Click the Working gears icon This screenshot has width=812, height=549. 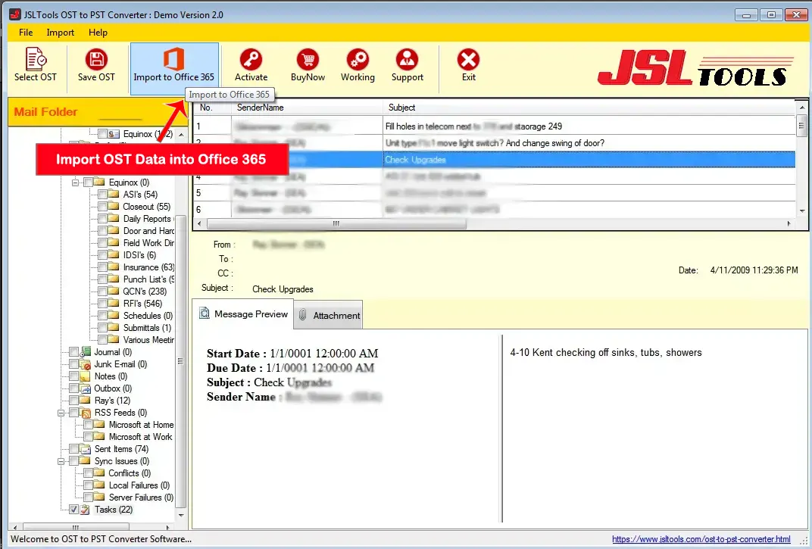pos(358,65)
